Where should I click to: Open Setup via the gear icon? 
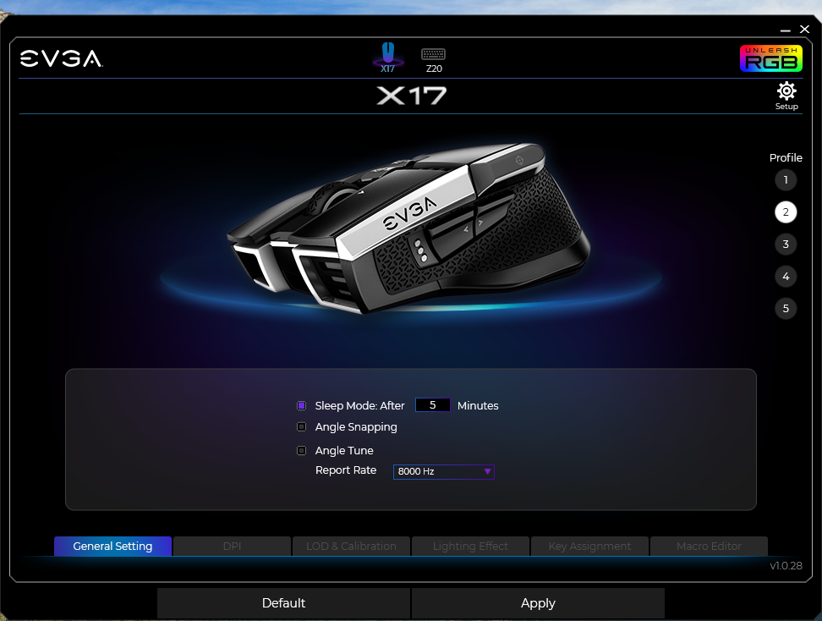(x=786, y=96)
